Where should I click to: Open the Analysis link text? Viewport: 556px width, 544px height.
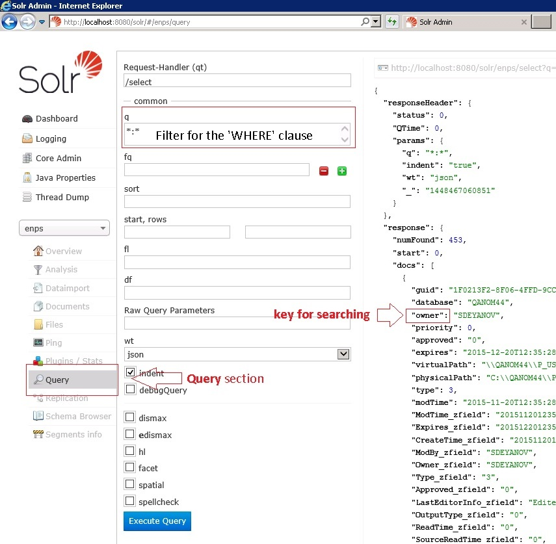(x=61, y=270)
